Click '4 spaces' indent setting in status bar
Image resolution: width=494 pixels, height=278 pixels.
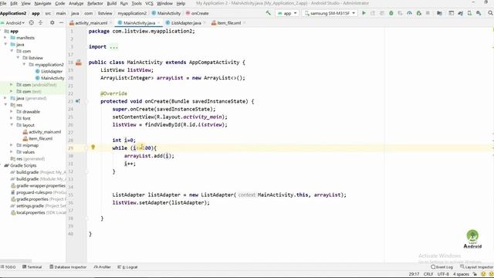tap(461, 274)
